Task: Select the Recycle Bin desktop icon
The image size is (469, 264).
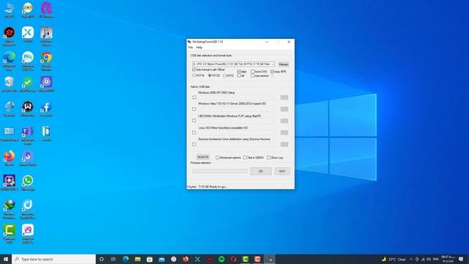Action: point(10,84)
